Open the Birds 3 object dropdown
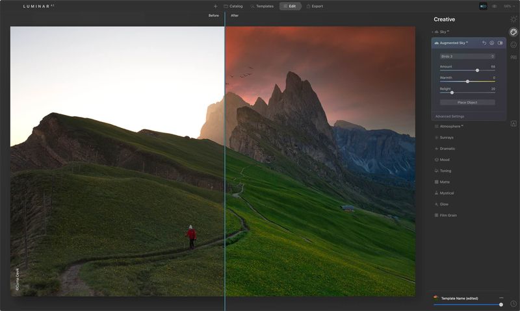 coord(467,56)
